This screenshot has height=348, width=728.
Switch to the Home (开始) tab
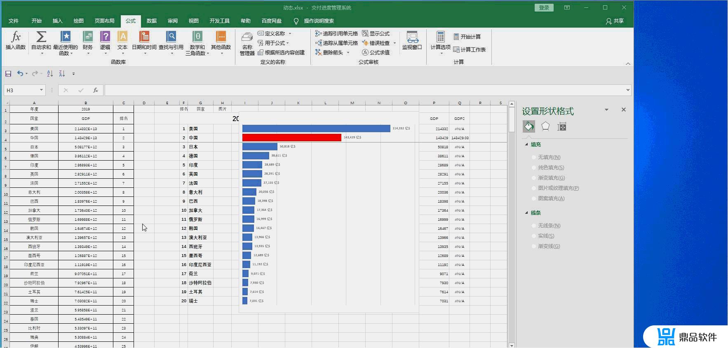coord(37,21)
